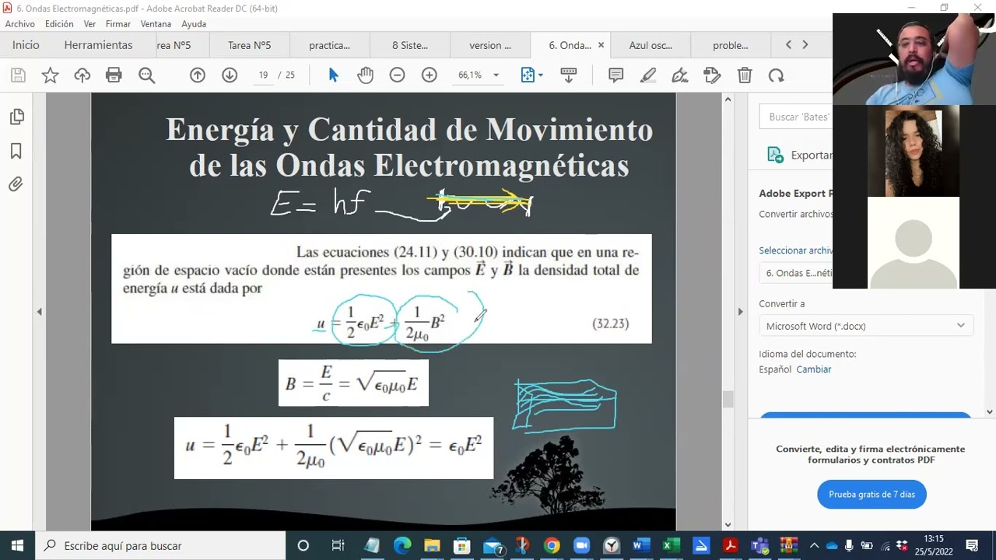Collapse the right tools pane arrow

[x=740, y=312]
